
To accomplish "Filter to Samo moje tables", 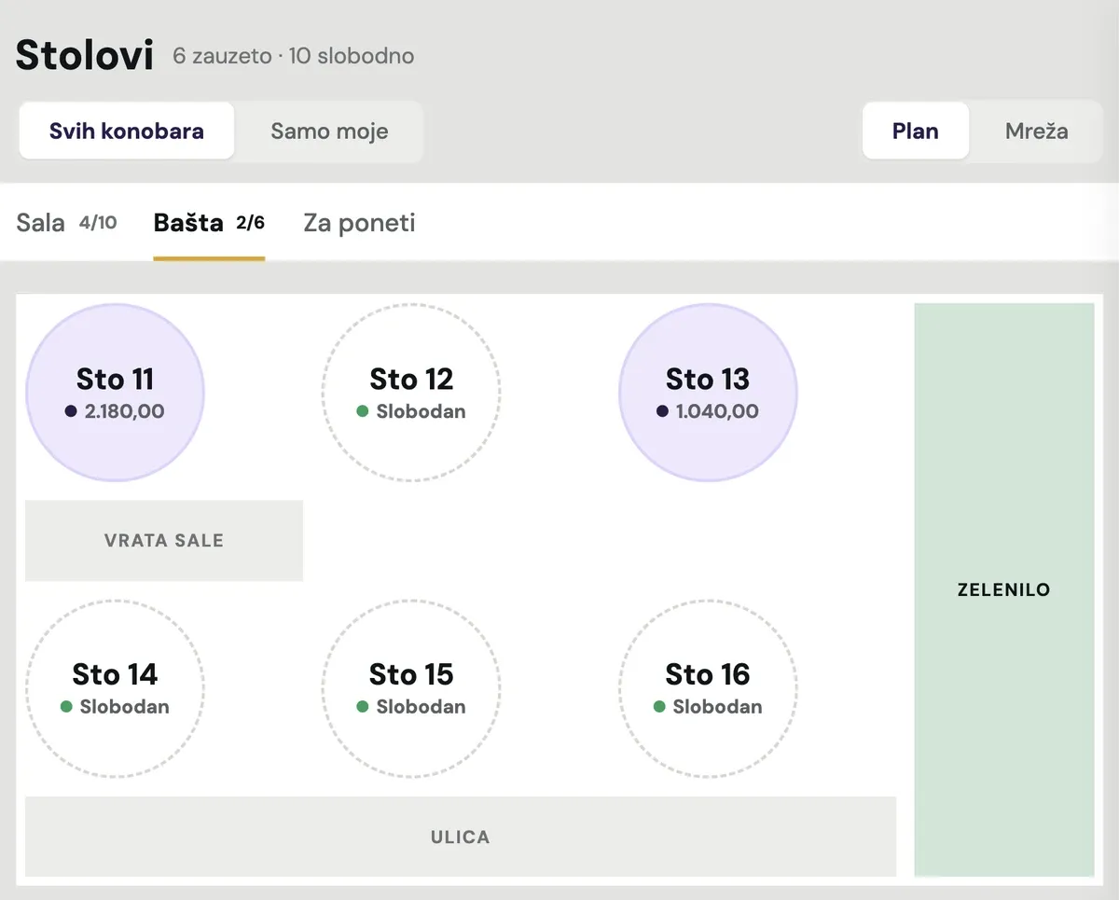I will (x=329, y=131).
